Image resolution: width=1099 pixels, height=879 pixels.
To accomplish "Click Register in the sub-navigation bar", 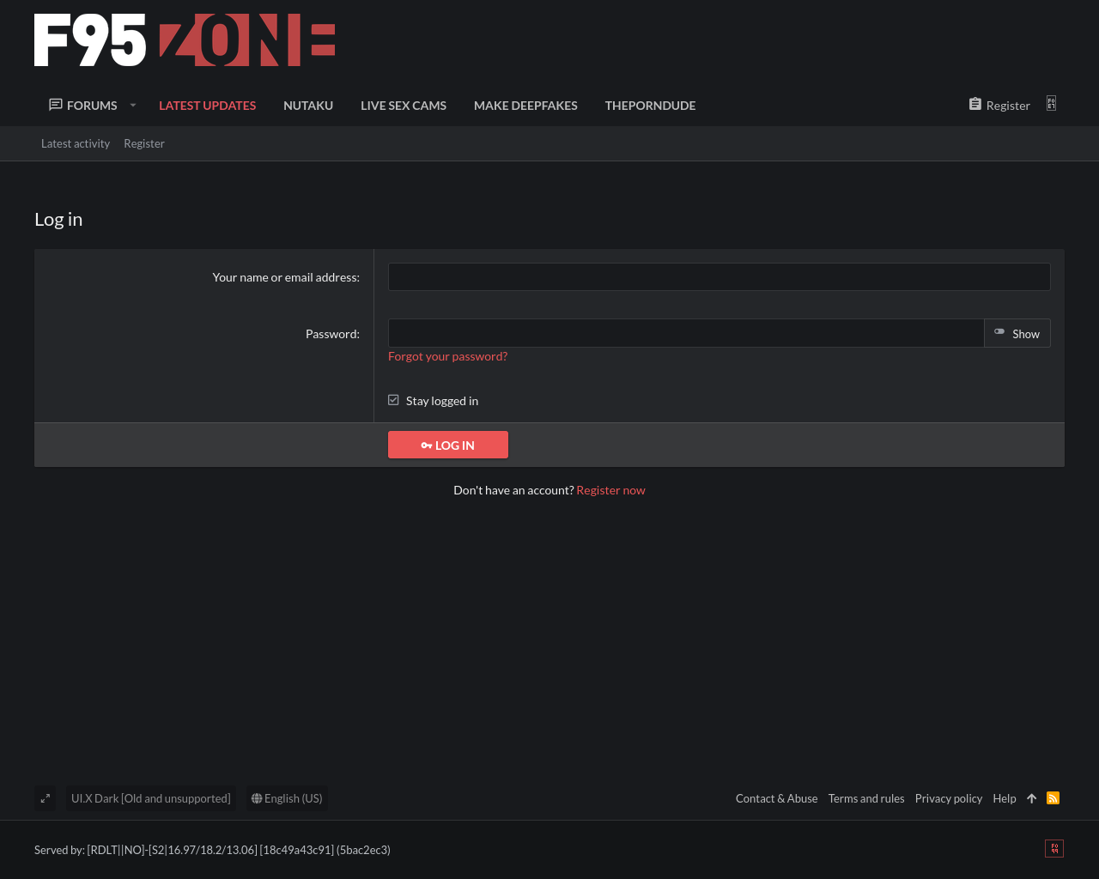I will click(144, 143).
